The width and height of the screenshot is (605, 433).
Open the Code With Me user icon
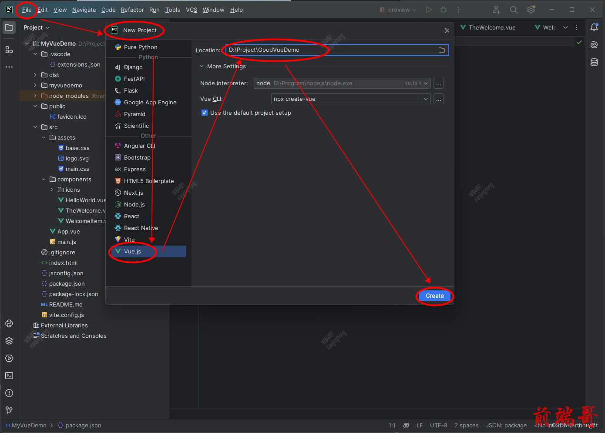pyautogui.click(x=496, y=10)
